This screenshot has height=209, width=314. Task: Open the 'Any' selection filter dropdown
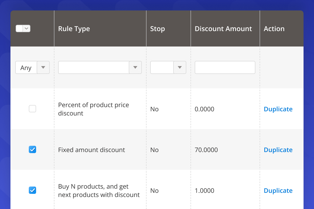(32, 68)
